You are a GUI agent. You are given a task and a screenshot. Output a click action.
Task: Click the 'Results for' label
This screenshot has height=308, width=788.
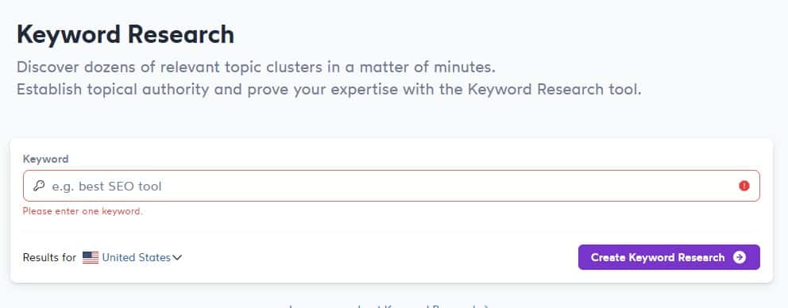tap(49, 258)
